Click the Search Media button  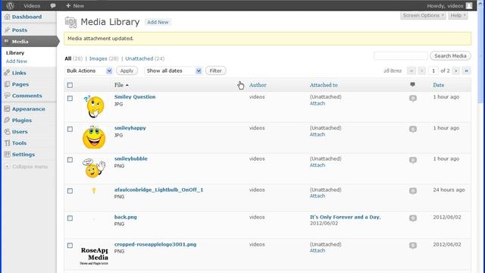click(x=450, y=55)
